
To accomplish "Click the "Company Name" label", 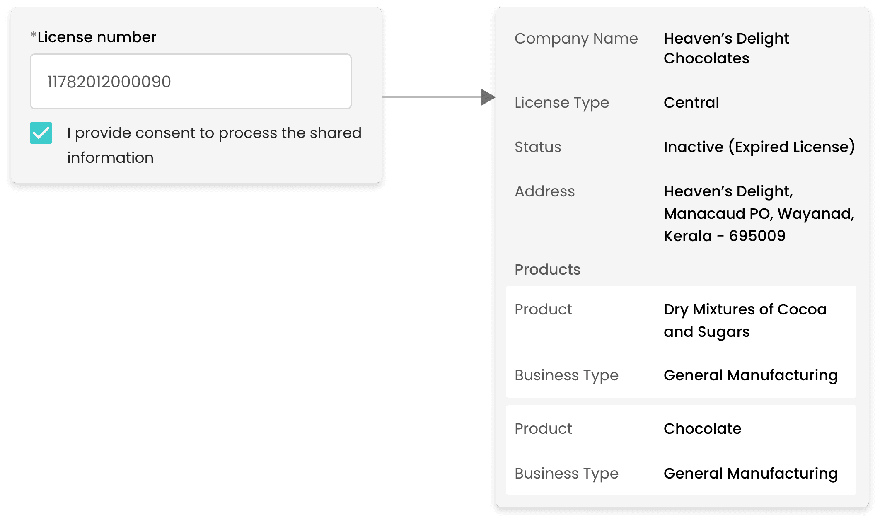I will click(x=576, y=39).
